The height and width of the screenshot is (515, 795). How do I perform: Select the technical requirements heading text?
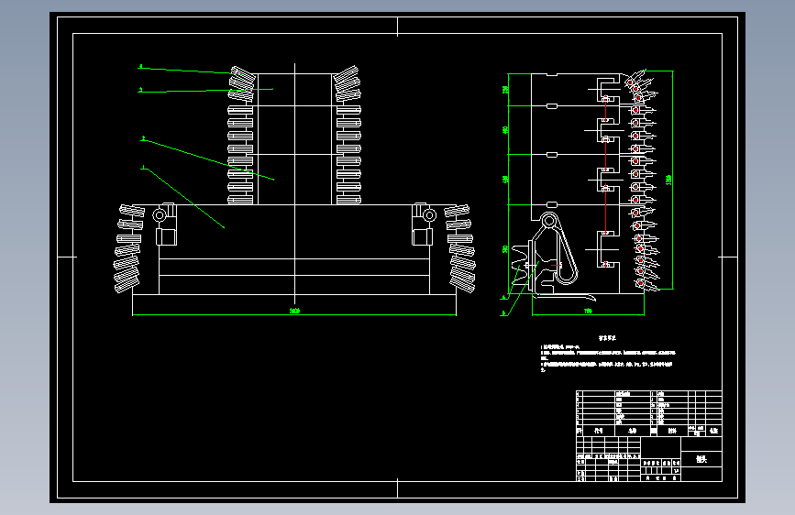tap(607, 337)
